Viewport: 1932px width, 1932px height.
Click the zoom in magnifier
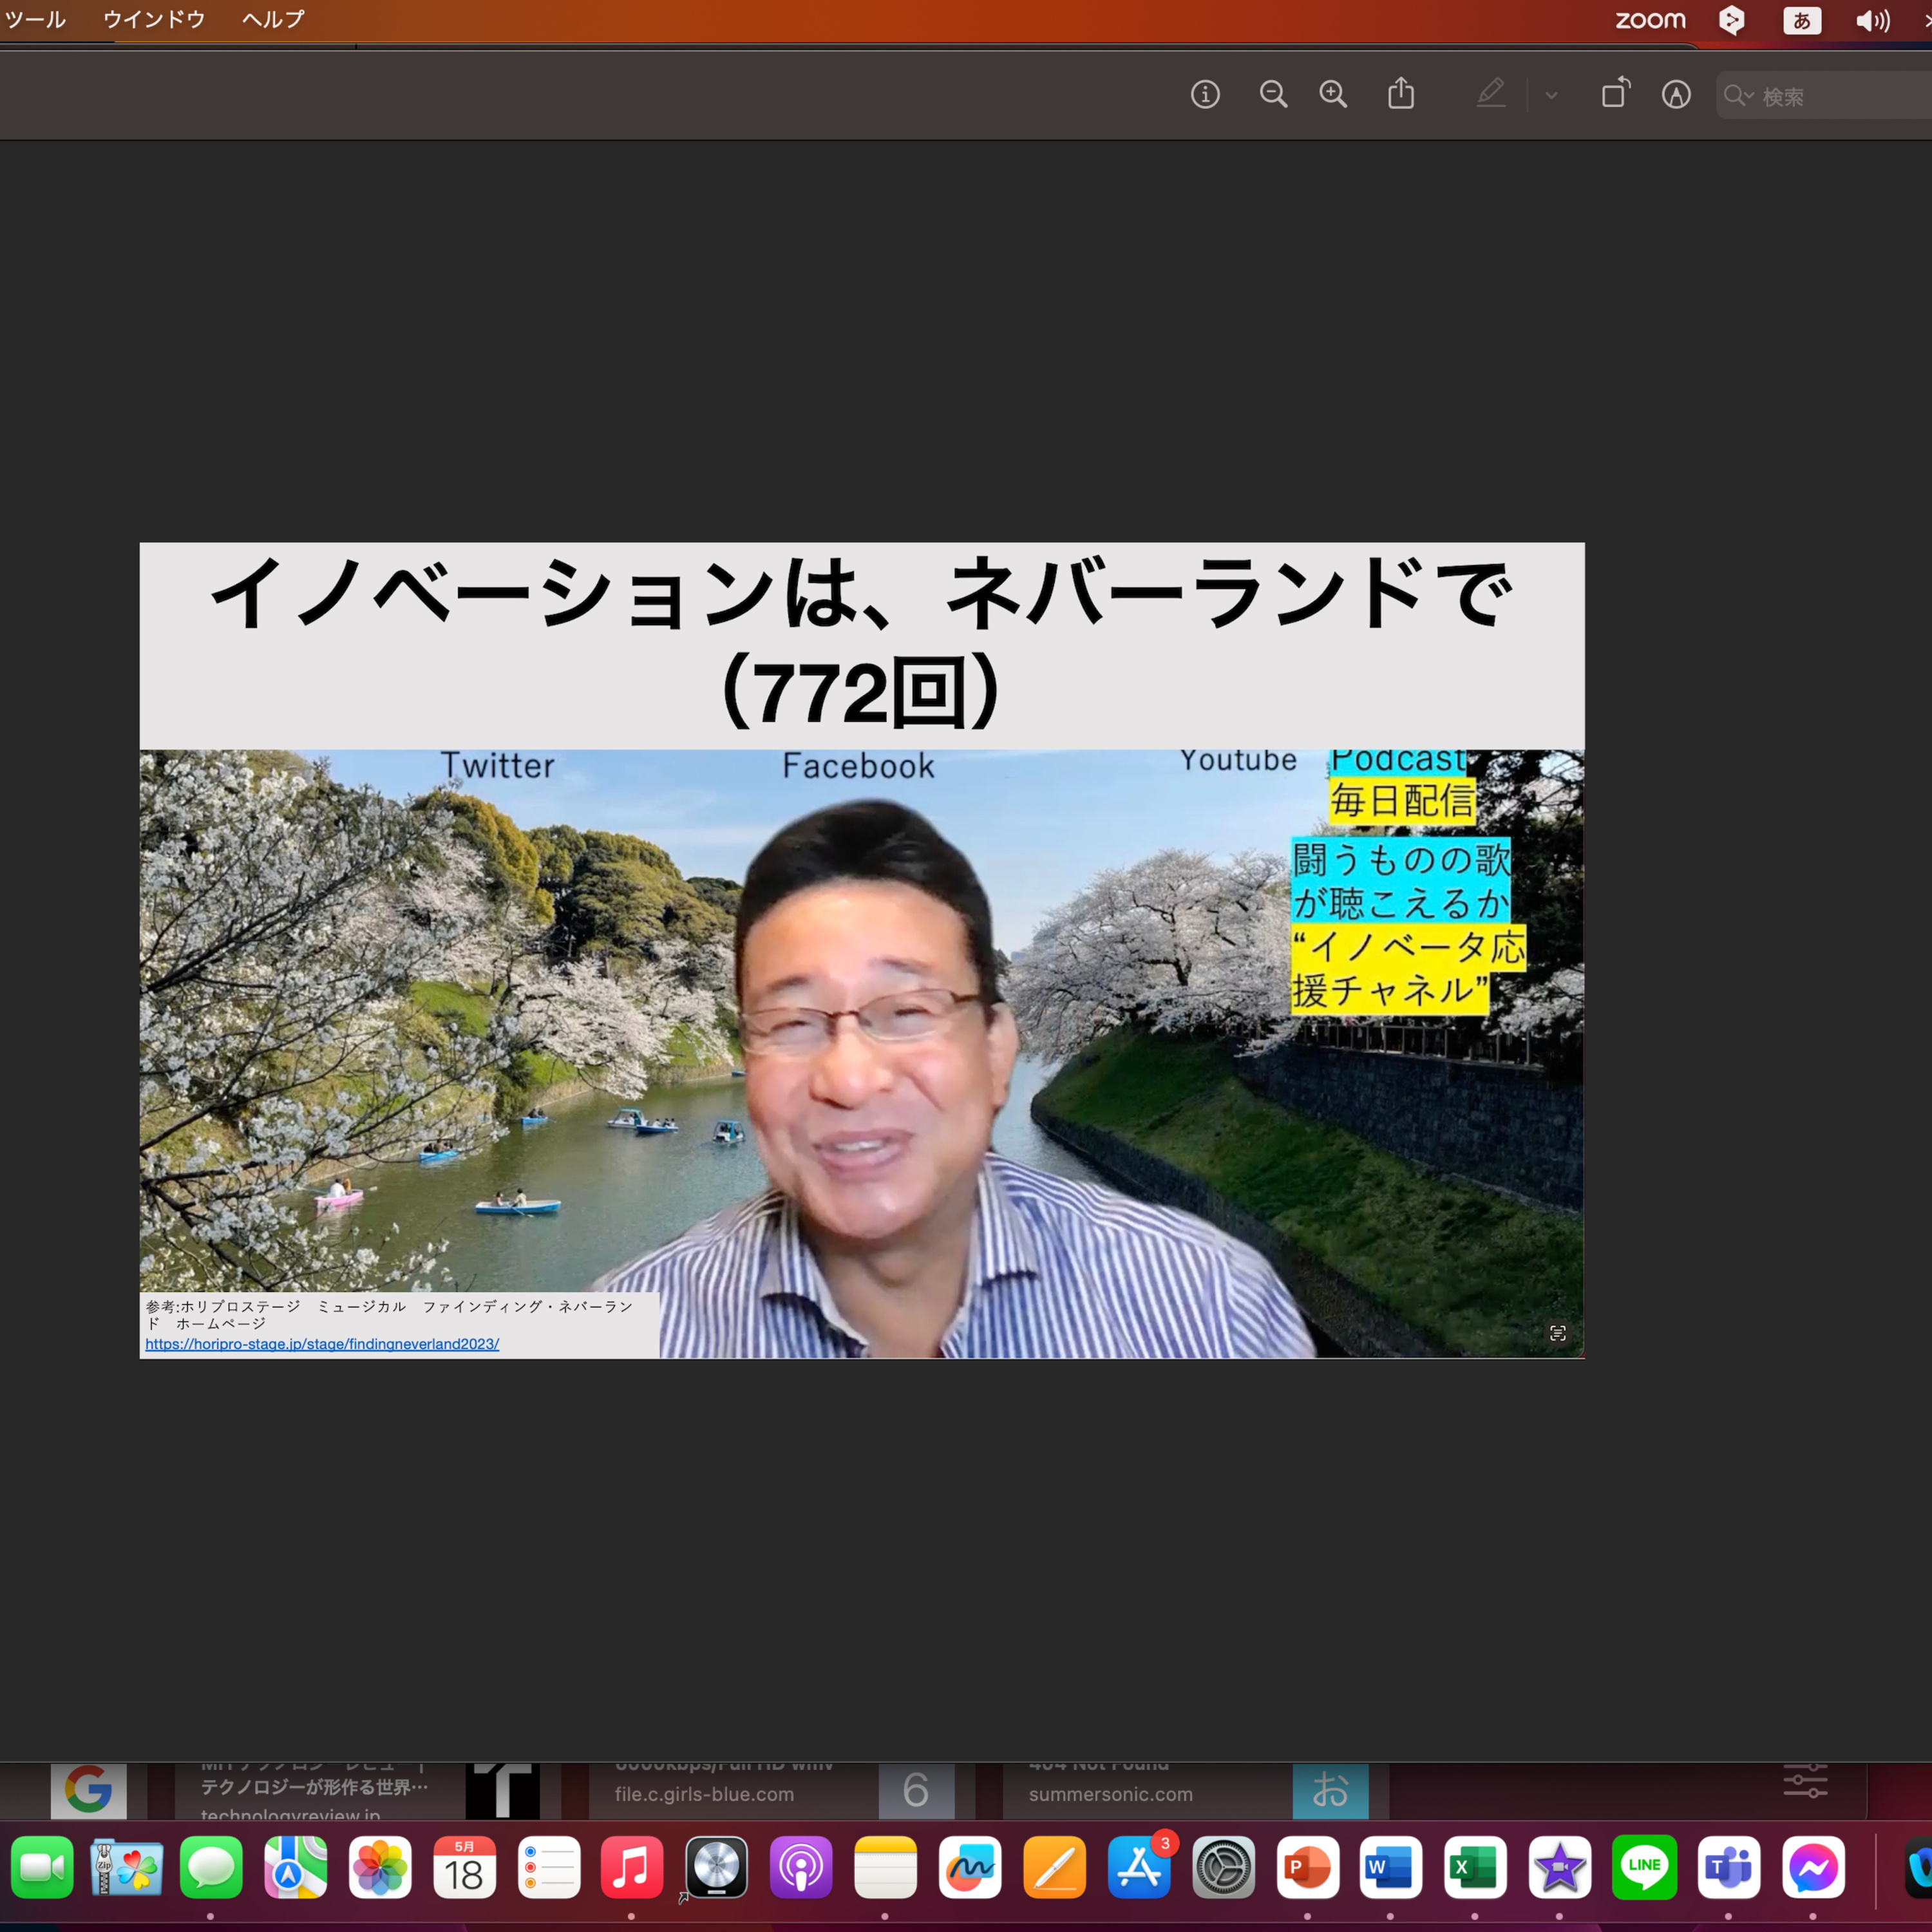tap(1333, 95)
